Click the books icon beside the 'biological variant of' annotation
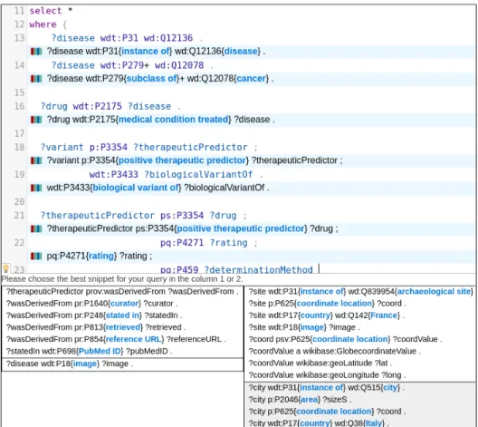Image resolution: width=478 pixels, height=427 pixels. [x=36, y=188]
